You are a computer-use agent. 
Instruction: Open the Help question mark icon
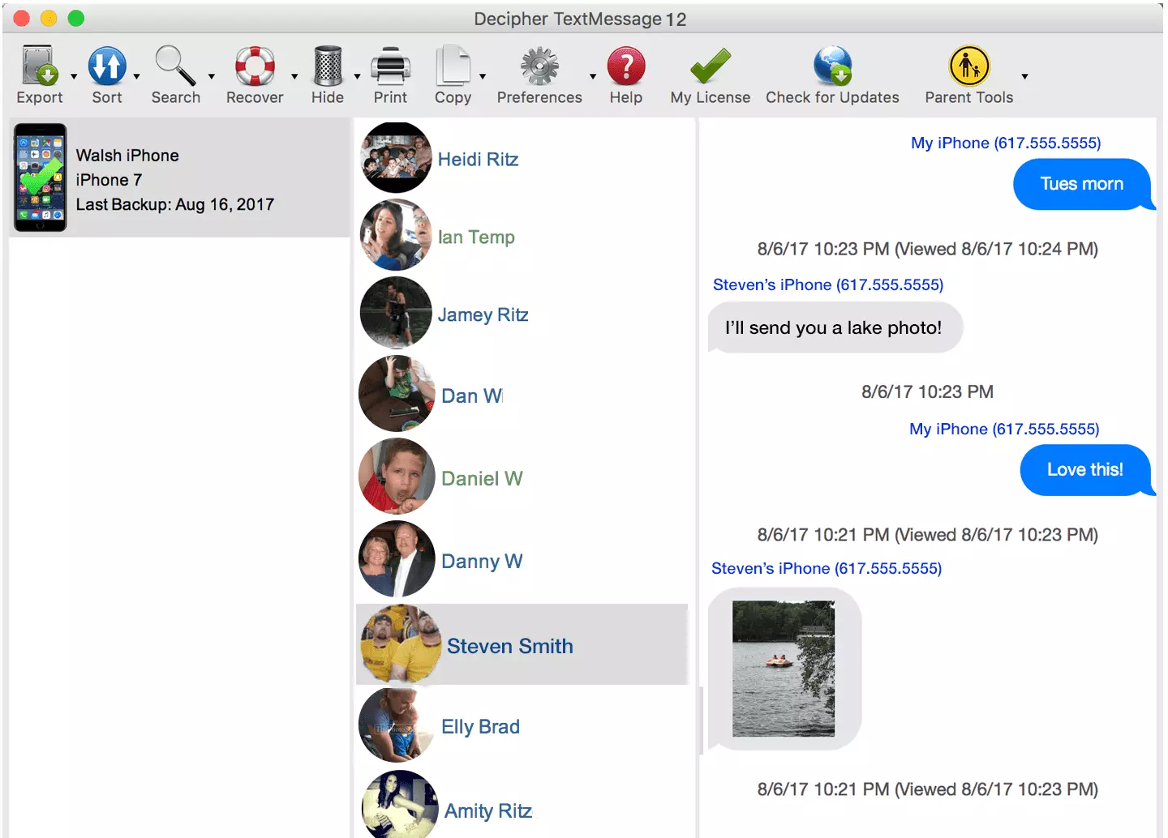[x=626, y=66]
